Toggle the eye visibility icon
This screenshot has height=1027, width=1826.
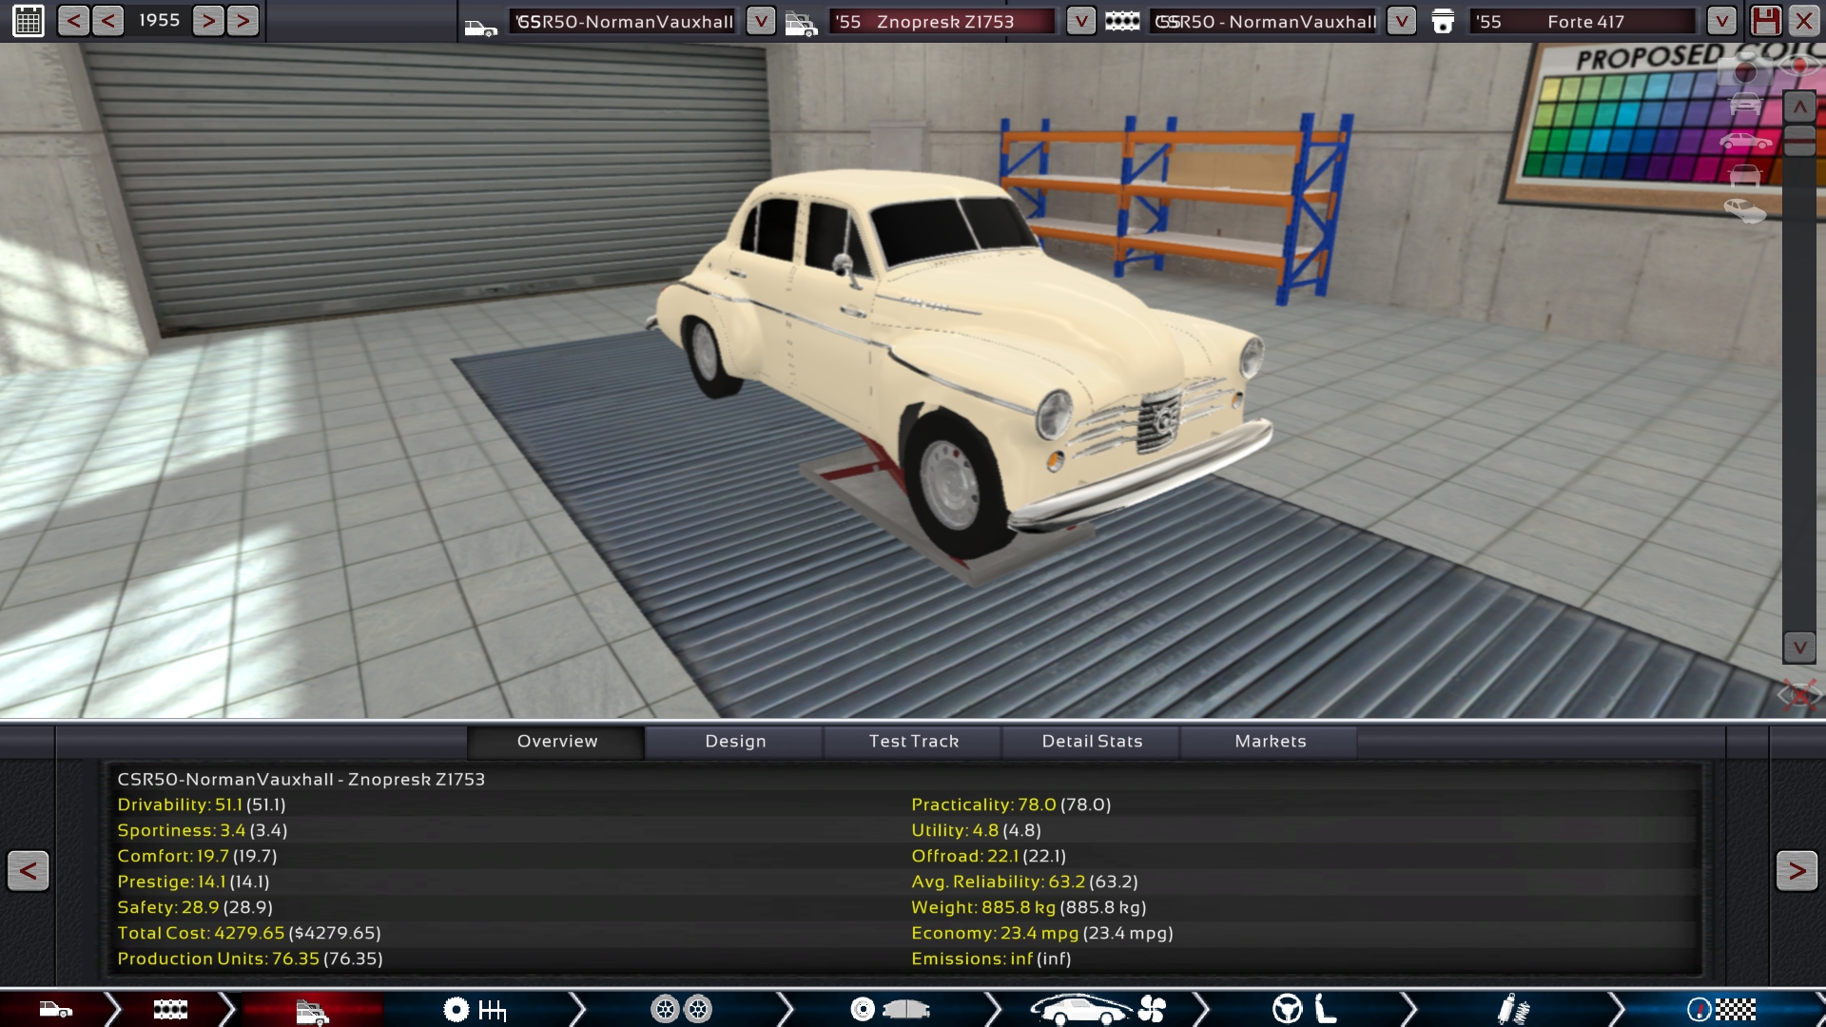tap(1798, 66)
